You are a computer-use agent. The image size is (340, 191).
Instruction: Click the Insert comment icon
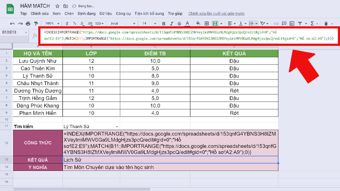pyautogui.click(x=284, y=23)
